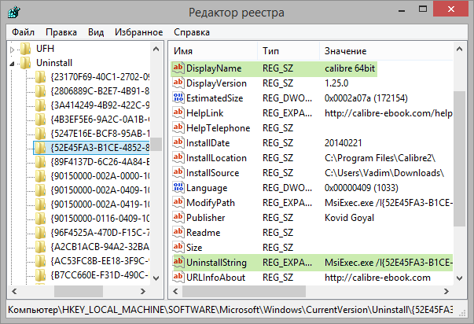Image resolution: width=474 pixels, height=324 pixels.
Task: Click folder icon of {23170F69-40C1-2702 key
Action: click(40, 77)
